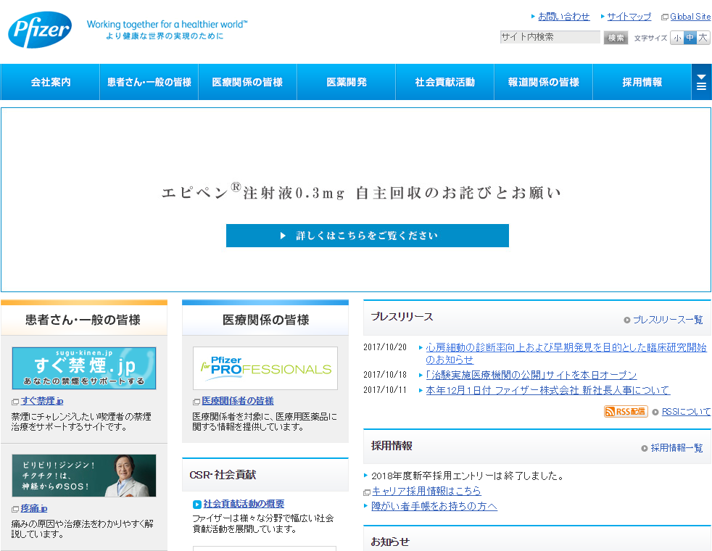Open the 採用情報一覧 link

click(676, 448)
